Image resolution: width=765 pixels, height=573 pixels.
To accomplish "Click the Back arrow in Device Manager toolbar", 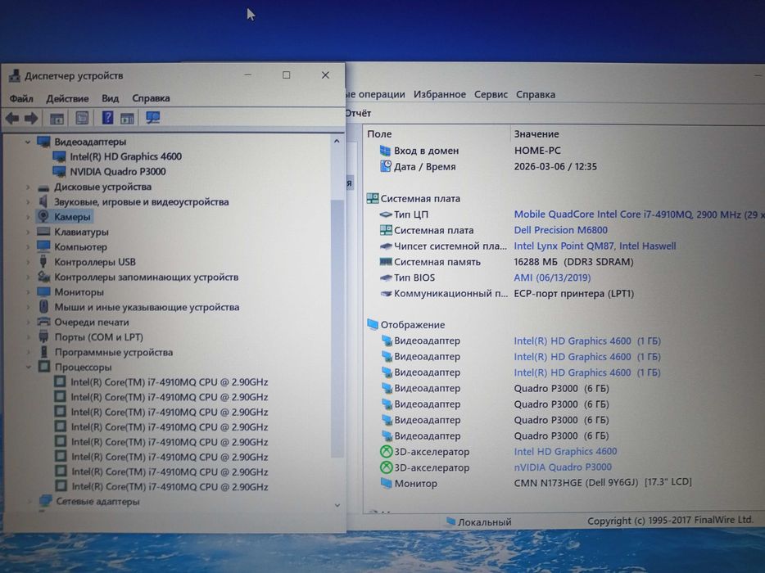I will tap(12, 118).
